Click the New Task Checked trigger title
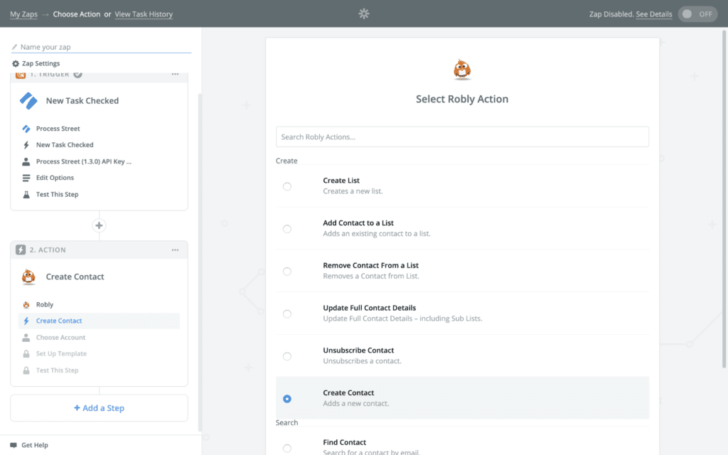 tap(82, 101)
